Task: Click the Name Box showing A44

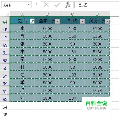Action: click(17, 5)
